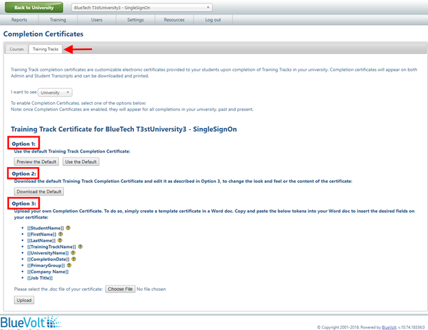Viewport: 428px width, 330px height.
Task: Click Log out in the menu bar
Action: point(213,20)
